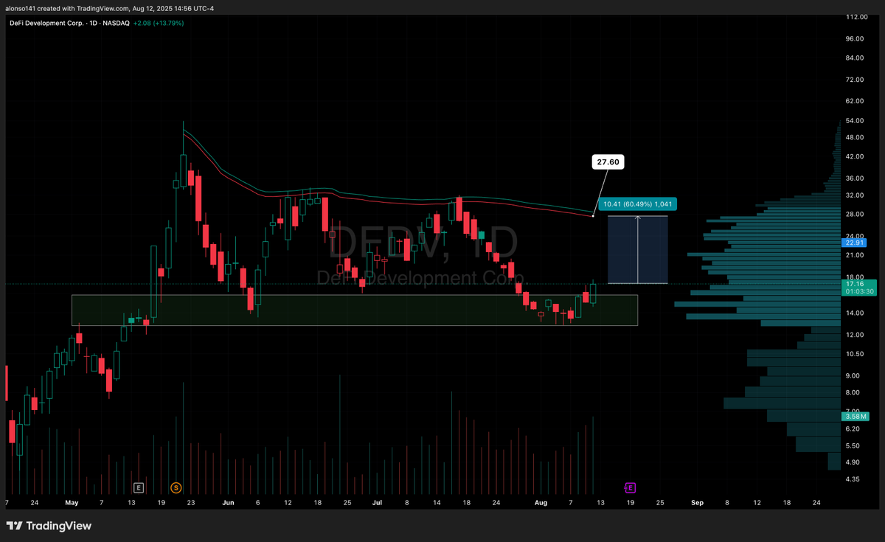
Task: Click the blue 22.91 price axis label
Action: 855,242
